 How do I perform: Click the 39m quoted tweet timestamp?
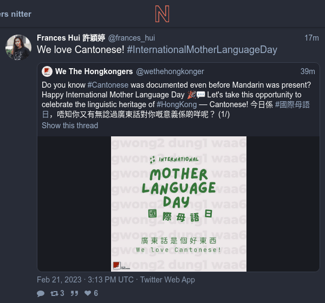(308, 71)
